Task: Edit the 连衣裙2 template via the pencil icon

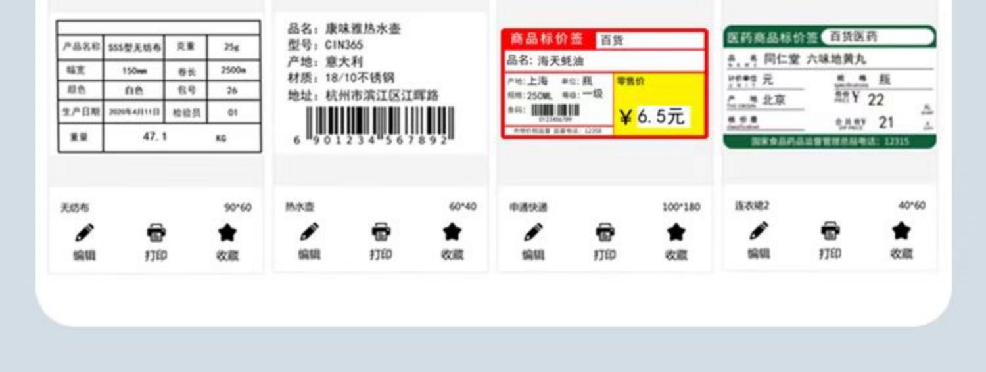Action: coord(759,231)
